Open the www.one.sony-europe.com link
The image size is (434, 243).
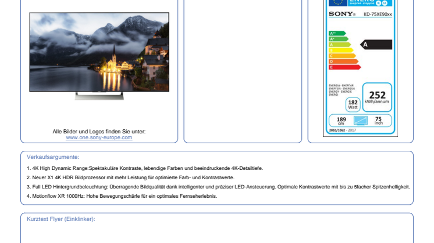(x=99, y=137)
